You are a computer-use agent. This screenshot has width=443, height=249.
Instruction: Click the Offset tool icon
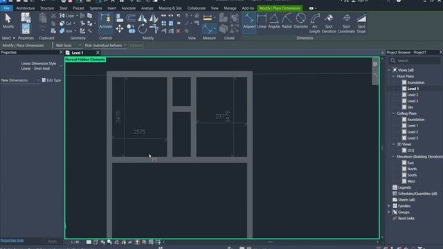click(131, 18)
